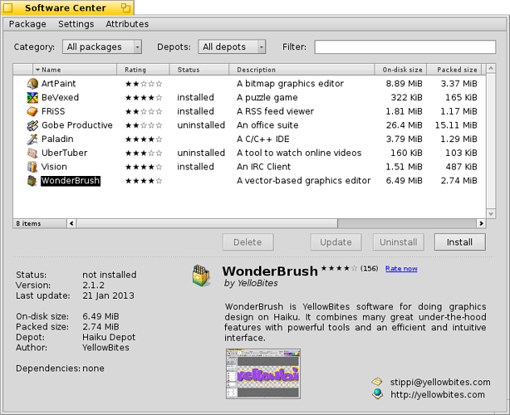
Task: Click the website globe icon
Action: point(378,394)
